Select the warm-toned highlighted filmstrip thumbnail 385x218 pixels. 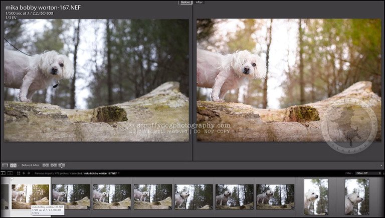pos(31,196)
